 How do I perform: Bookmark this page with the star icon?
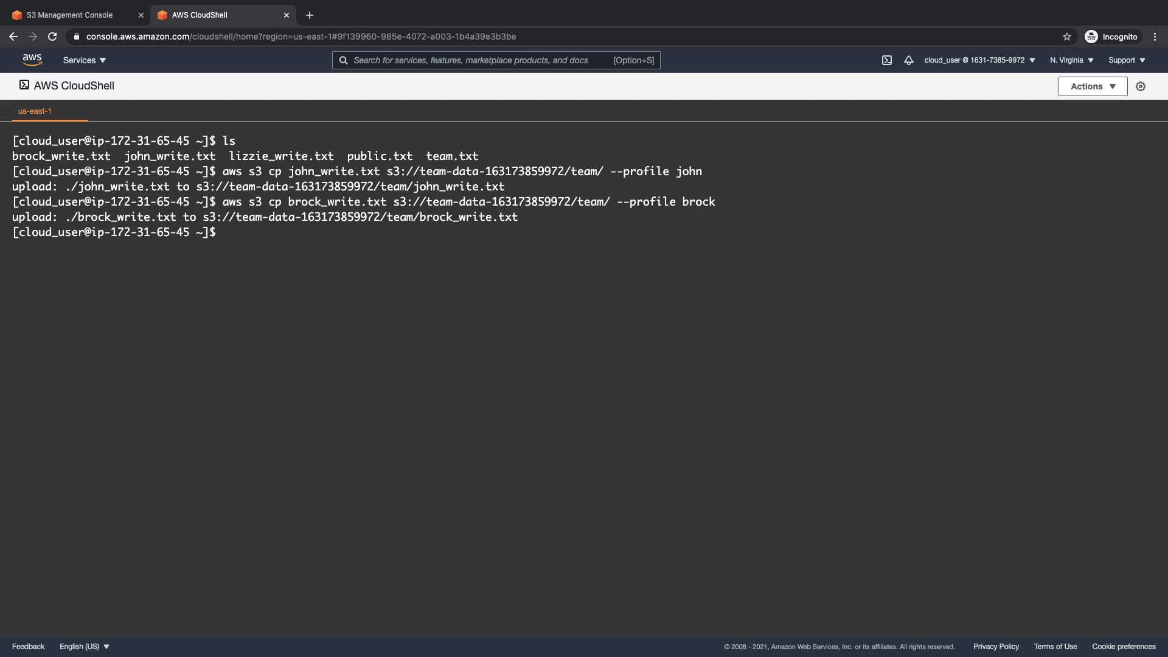tap(1066, 36)
